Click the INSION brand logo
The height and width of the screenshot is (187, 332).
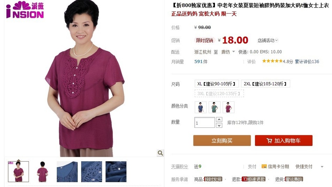click(25, 10)
